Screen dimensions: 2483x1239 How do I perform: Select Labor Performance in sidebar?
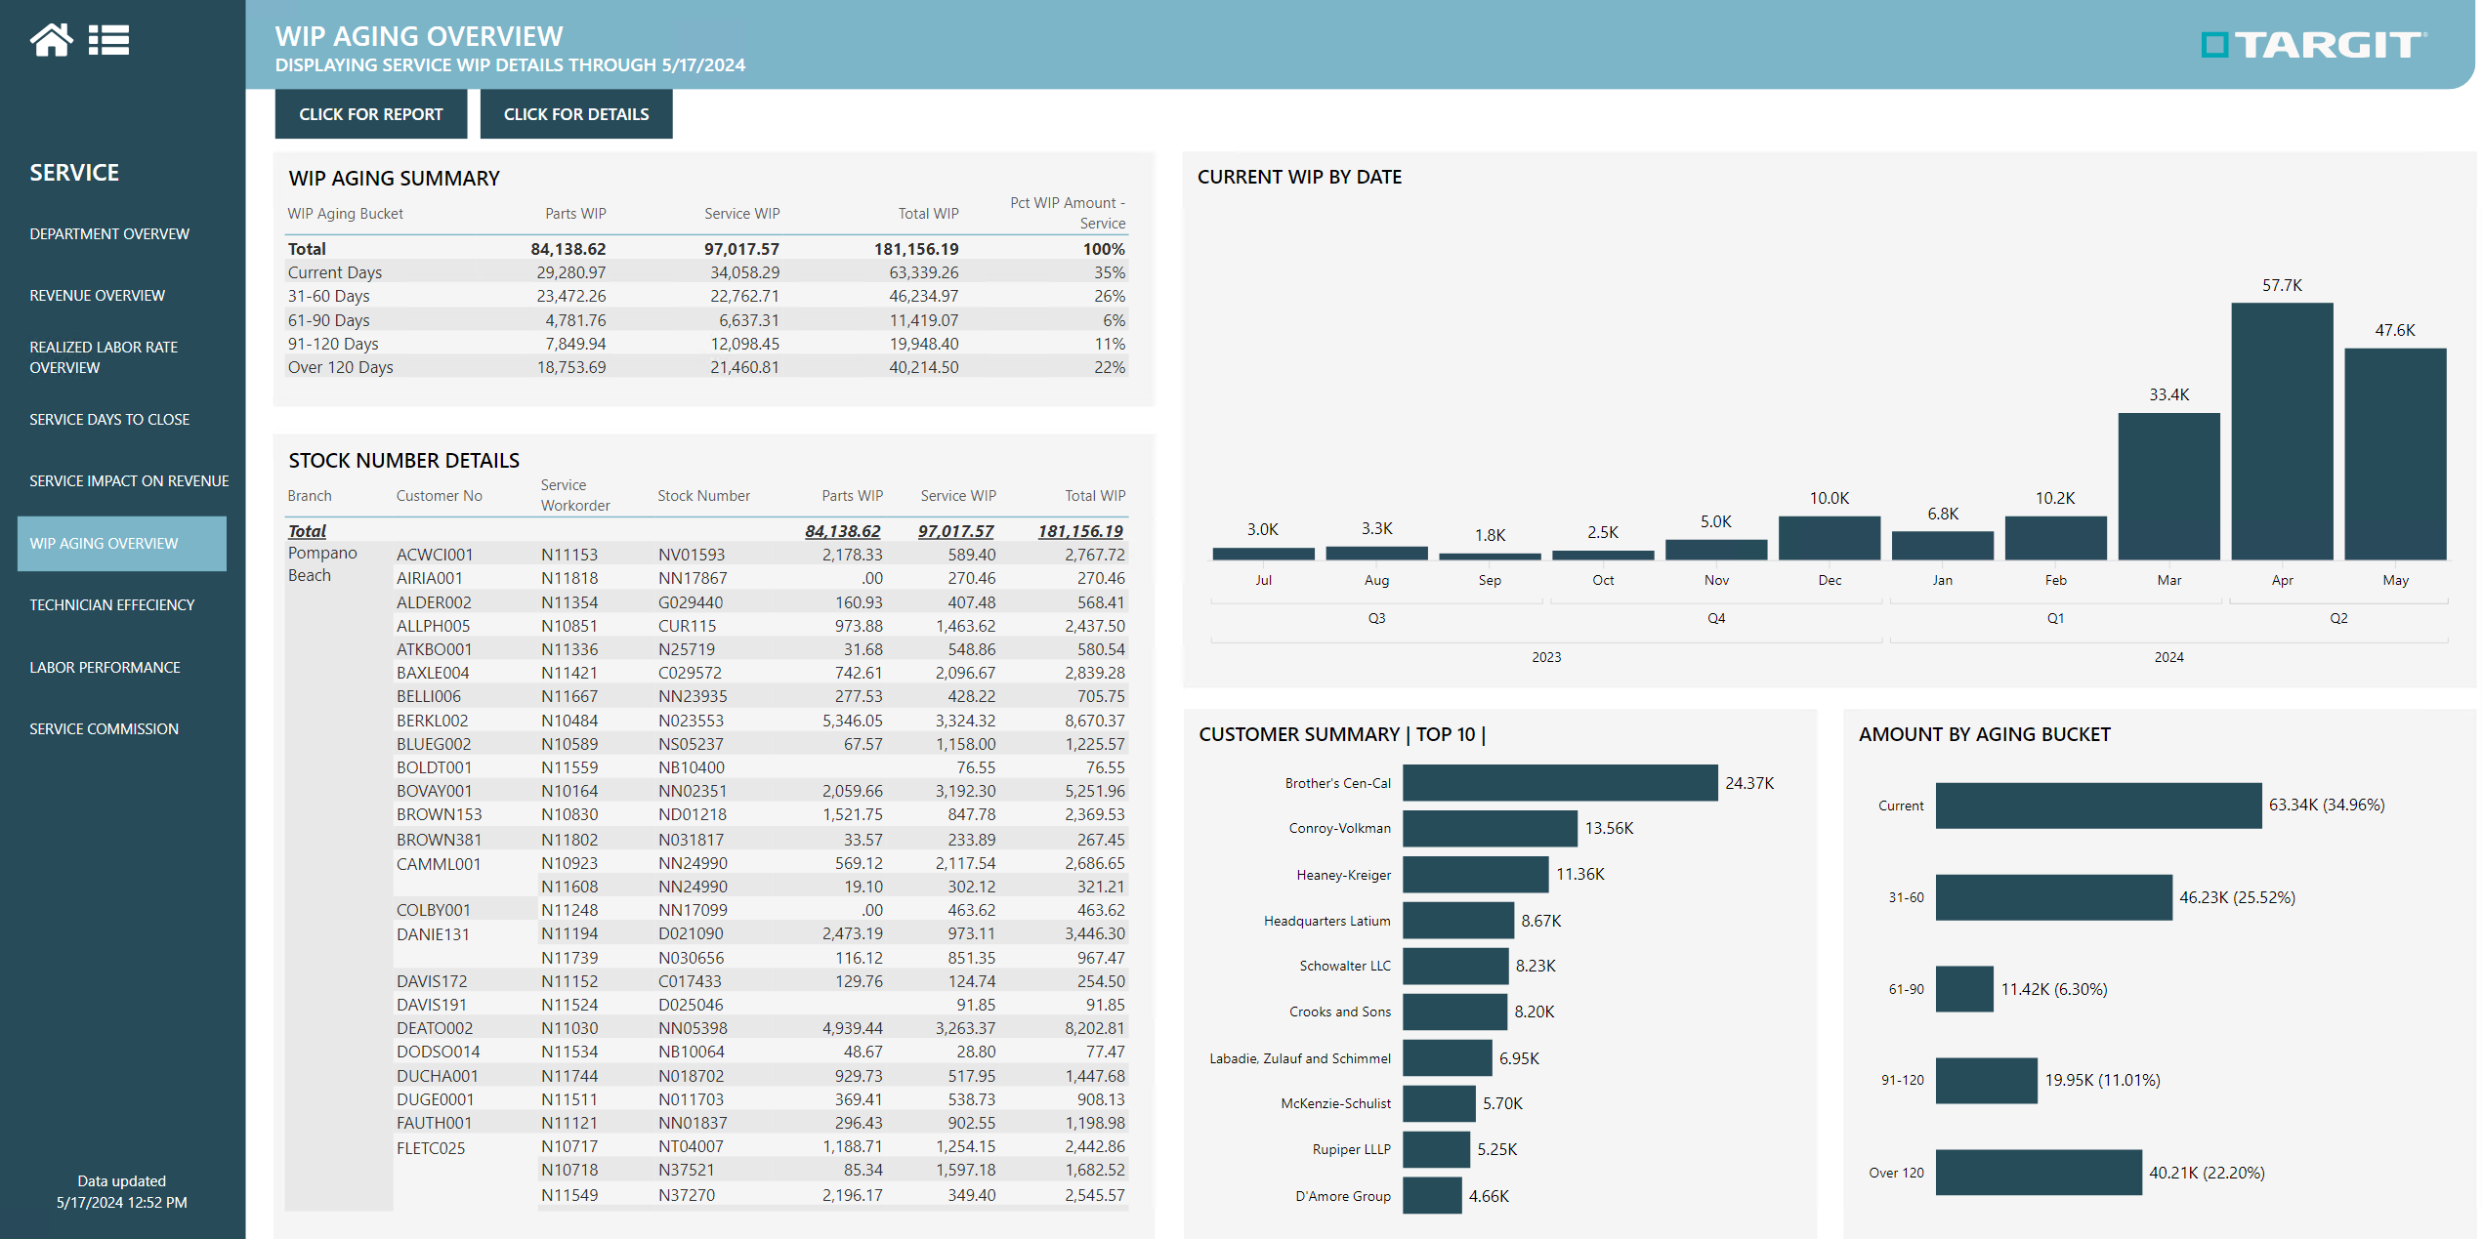pyautogui.click(x=105, y=667)
